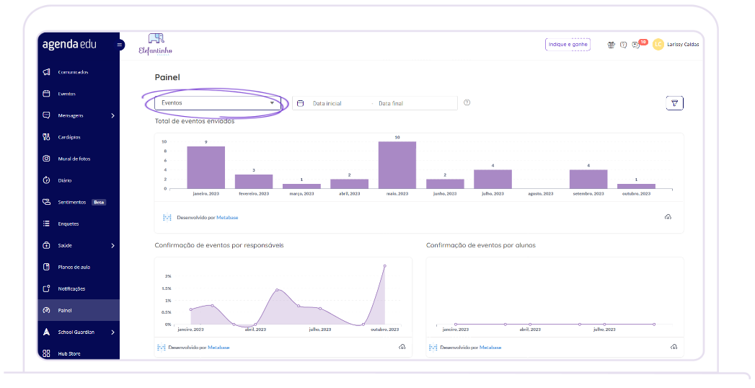The image size is (755, 388).
Task: Select Enquetes in the sidebar menu
Action: pos(69,224)
